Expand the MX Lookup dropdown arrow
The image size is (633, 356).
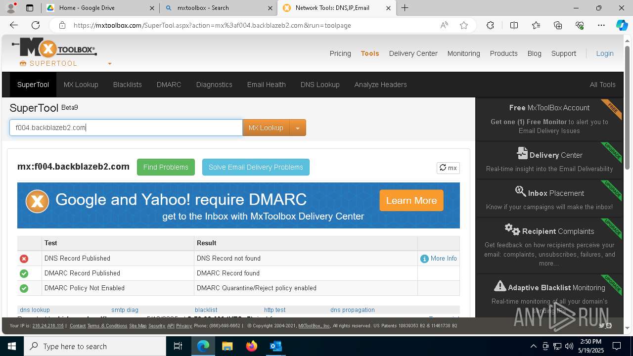298,128
